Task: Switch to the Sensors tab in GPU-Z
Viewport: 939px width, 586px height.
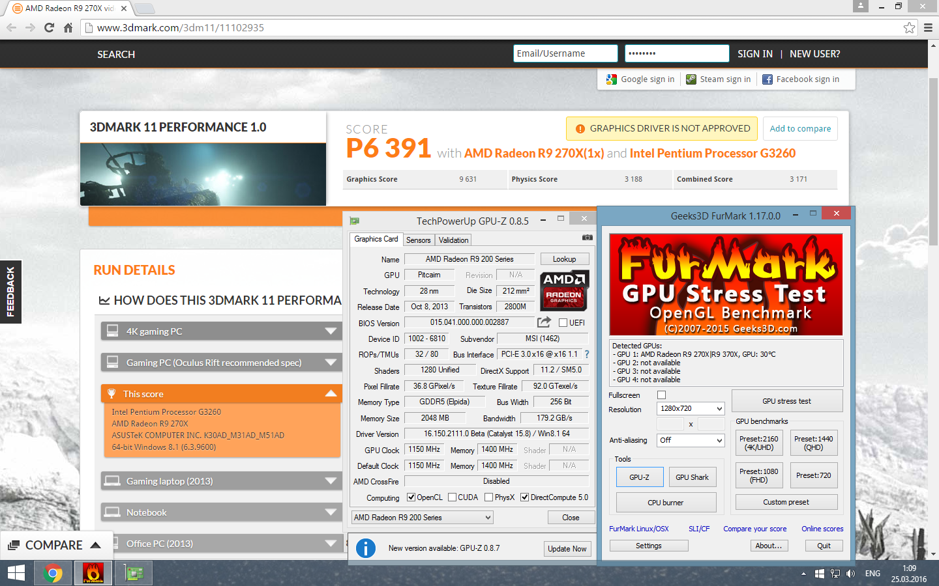Action: coord(419,240)
